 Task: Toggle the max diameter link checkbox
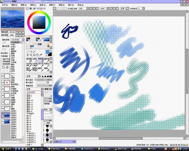[36, 80]
